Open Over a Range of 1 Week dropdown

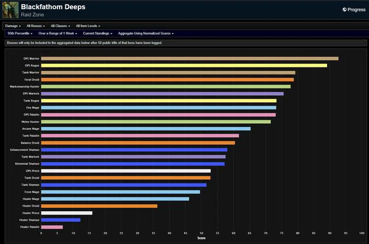click(58, 33)
